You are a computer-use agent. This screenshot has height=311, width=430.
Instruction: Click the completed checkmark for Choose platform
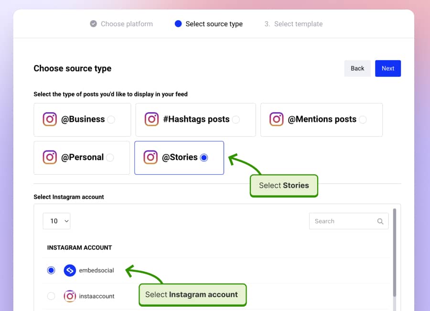click(94, 24)
